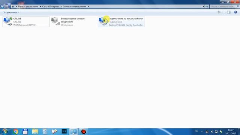Go to Панель управления breadcrumb
The height and width of the screenshot is (135, 240).
[x=28, y=7]
